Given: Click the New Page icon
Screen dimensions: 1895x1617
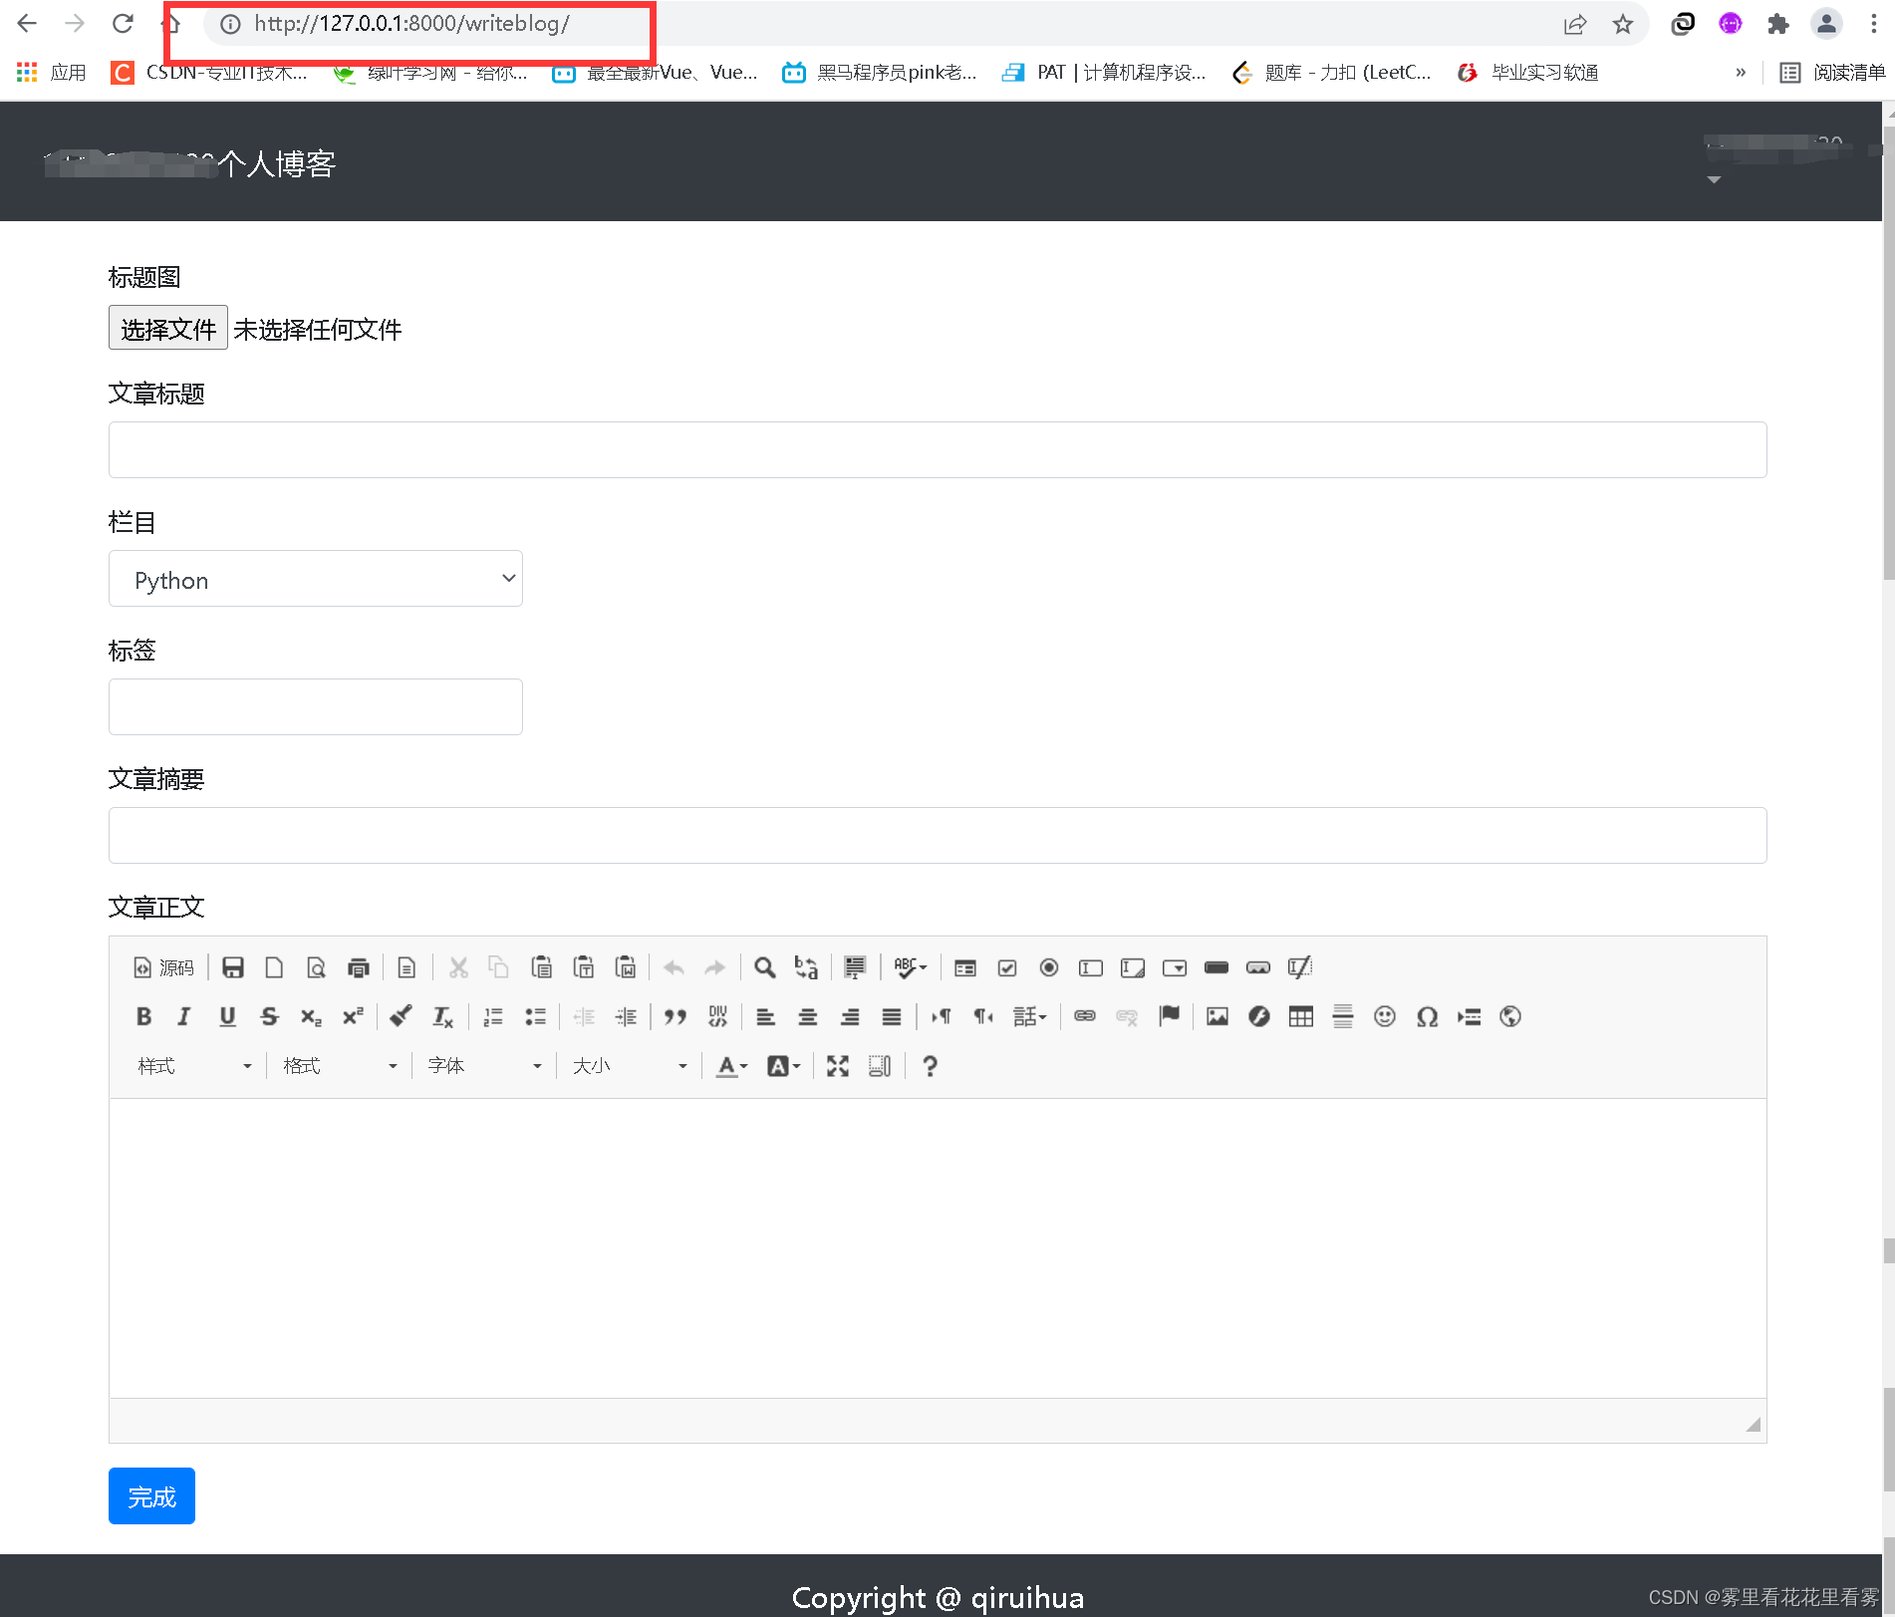Looking at the screenshot, I should (x=274, y=967).
